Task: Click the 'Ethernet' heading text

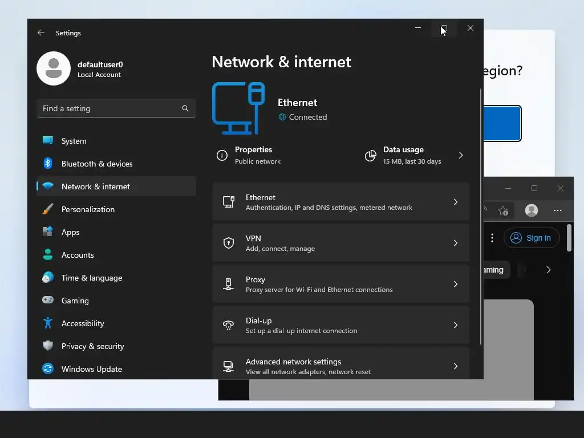Action: (297, 103)
